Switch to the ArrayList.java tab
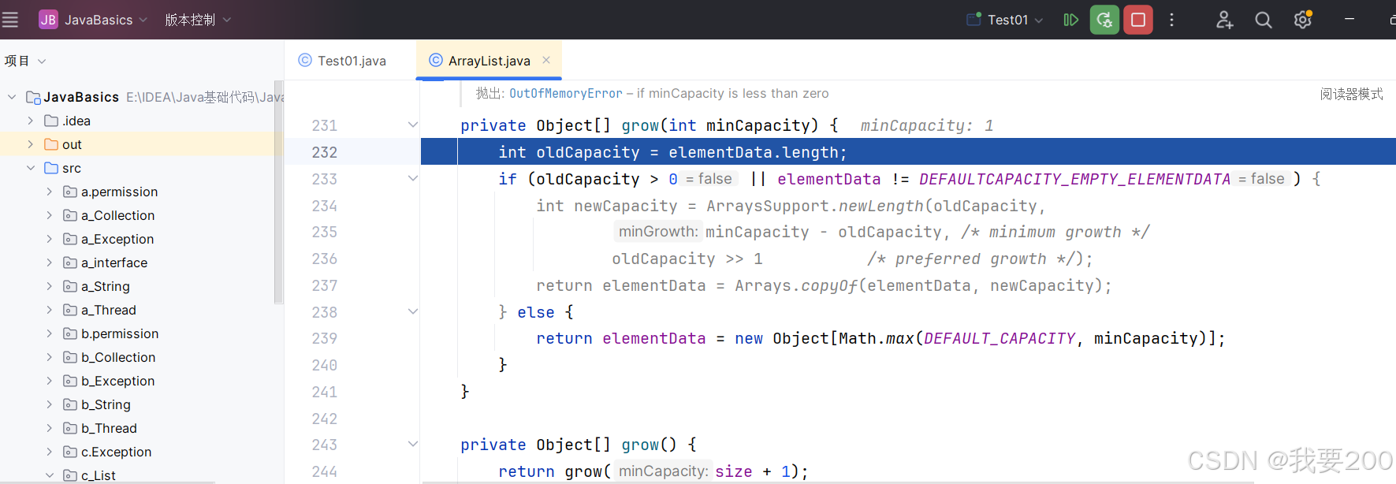This screenshot has height=484, width=1396. pos(490,61)
